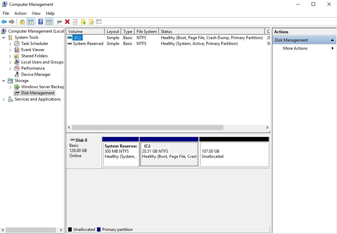Expand Services and Applications node
Image resolution: width=337 pixels, height=234 pixels.
coord(4,99)
